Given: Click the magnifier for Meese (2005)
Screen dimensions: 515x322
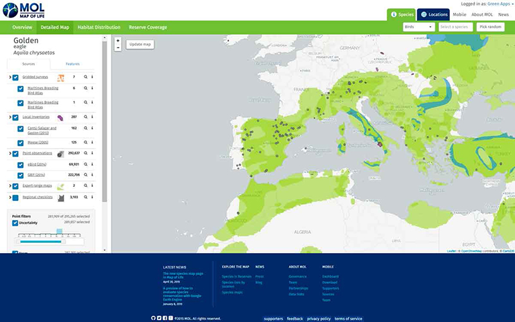Looking at the screenshot, I should [x=86, y=142].
